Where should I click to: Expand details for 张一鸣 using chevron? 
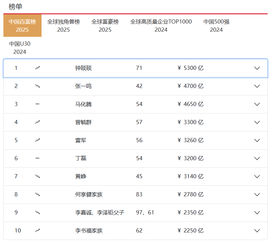point(257,86)
